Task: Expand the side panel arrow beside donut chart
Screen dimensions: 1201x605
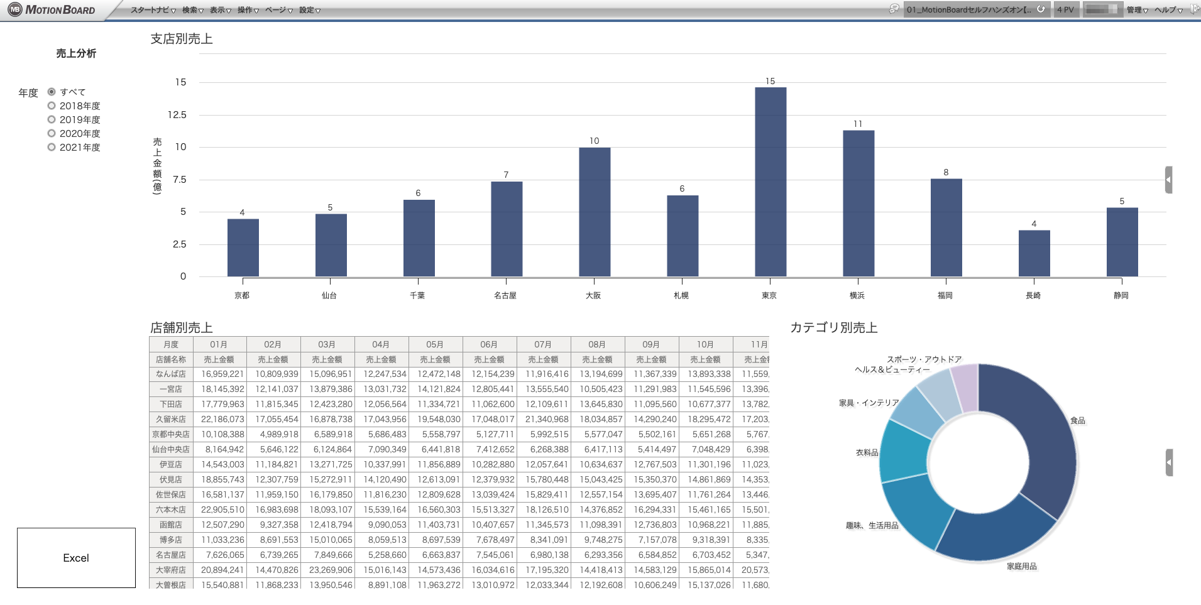Action: click(x=1168, y=462)
